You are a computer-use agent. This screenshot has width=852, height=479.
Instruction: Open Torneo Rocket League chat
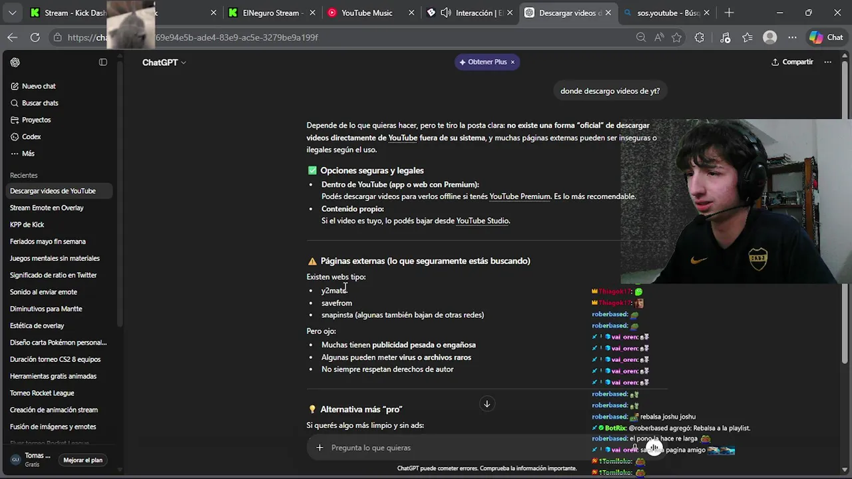57,393
